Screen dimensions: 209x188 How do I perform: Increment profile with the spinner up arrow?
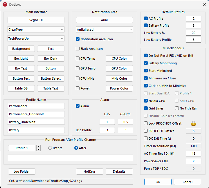point(39,147)
